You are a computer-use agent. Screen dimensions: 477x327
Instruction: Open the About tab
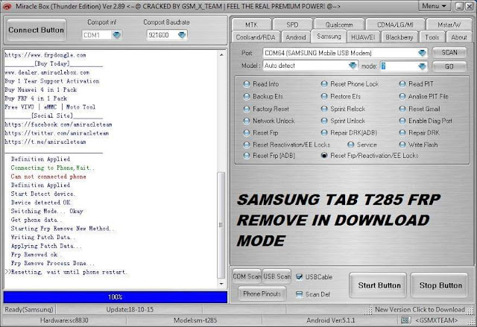point(459,37)
